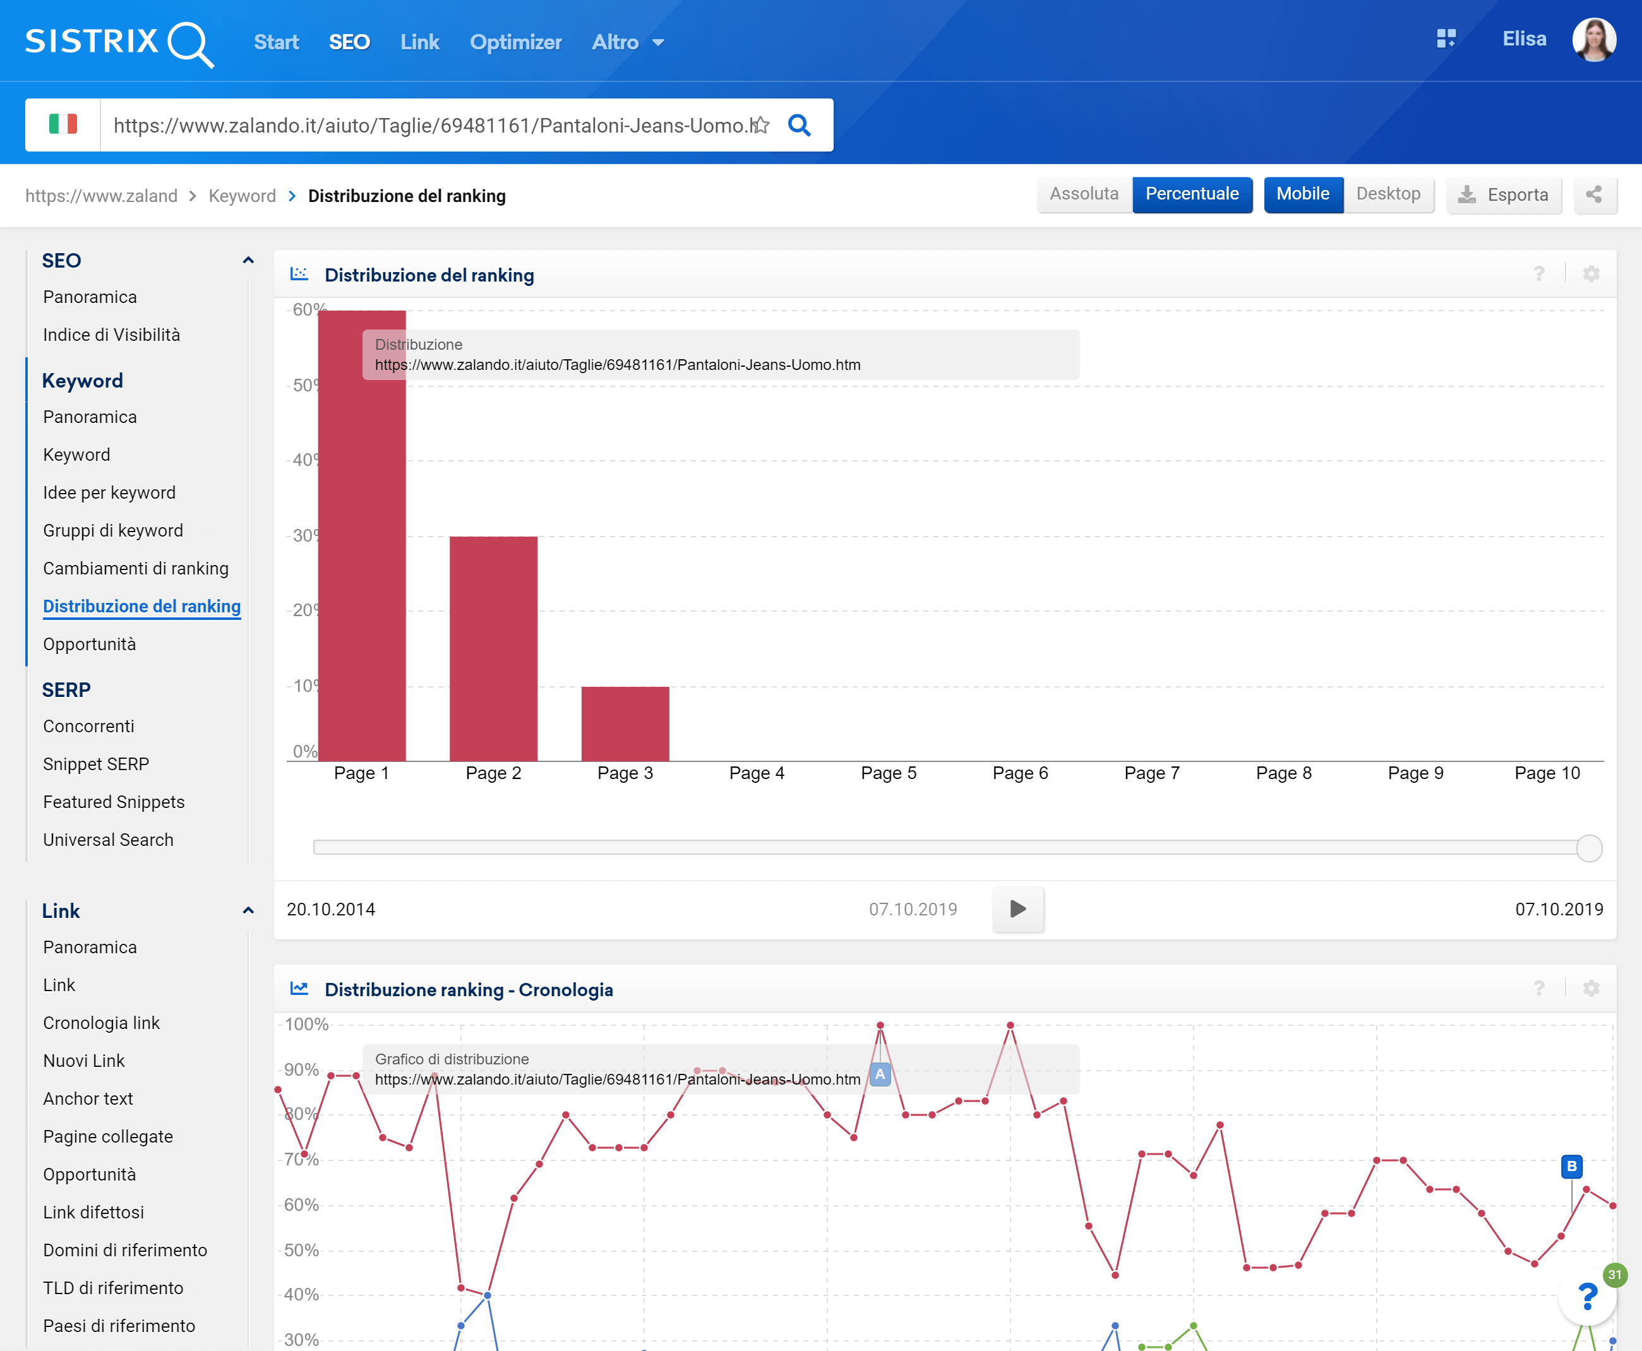Collapse the Link sidebar section
Viewport: 1642px width, 1351px height.
click(x=248, y=910)
